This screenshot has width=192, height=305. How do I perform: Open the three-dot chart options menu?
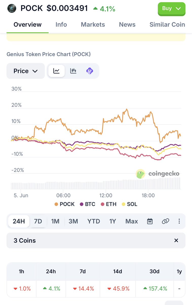click(x=179, y=221)
